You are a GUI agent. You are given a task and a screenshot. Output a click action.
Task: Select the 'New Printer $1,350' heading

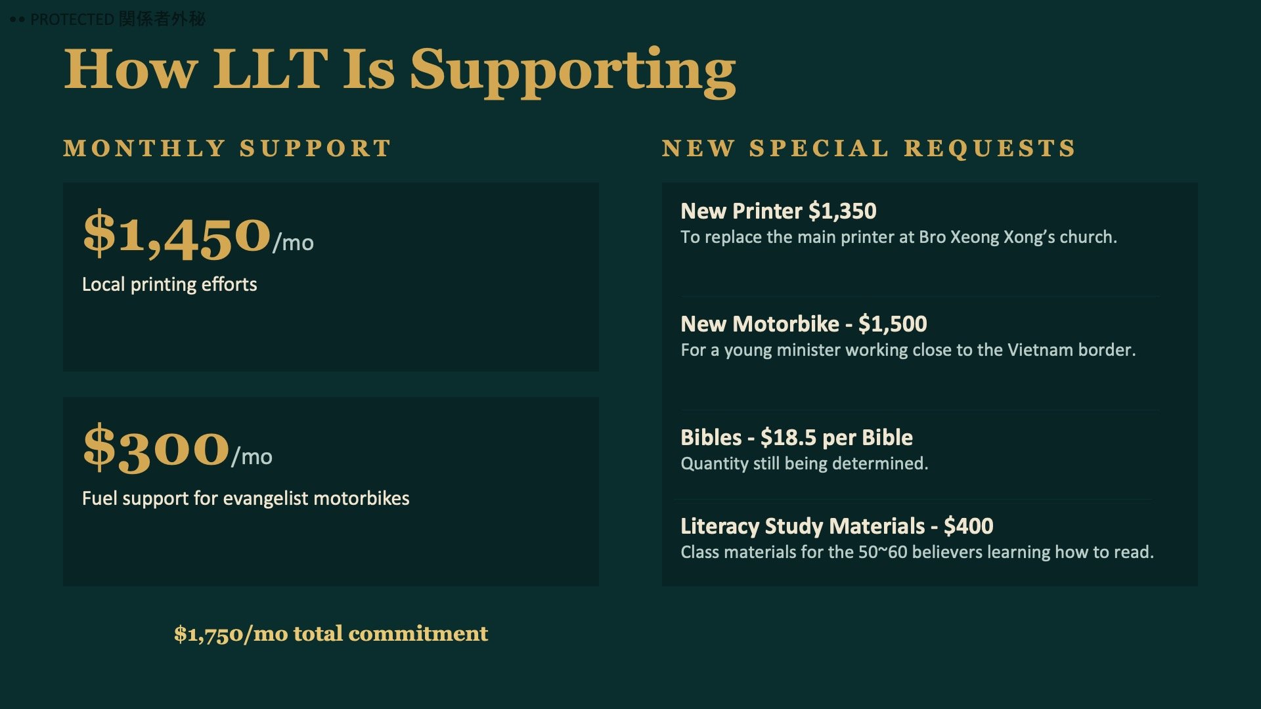point(778,211)
